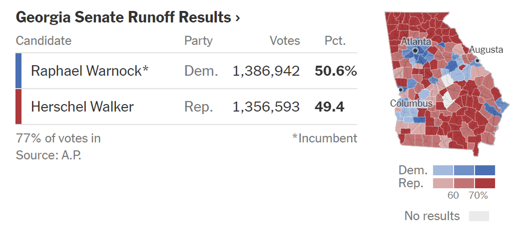524x238 pixels.
Task: Select the Herschel Walker candidate name
Action: (82, 107)
